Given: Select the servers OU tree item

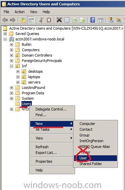Looking at the screenshot, I should (x=34, y=82).
